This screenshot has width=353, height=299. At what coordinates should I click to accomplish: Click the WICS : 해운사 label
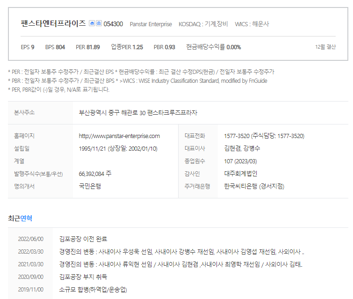click(x=252, y=24)
